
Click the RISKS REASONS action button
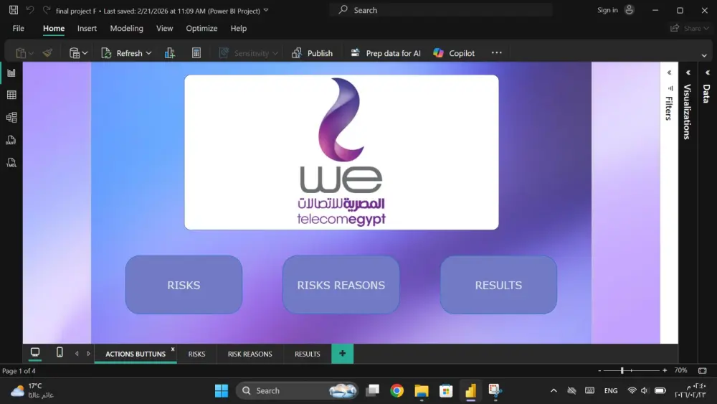pos(341,285)
